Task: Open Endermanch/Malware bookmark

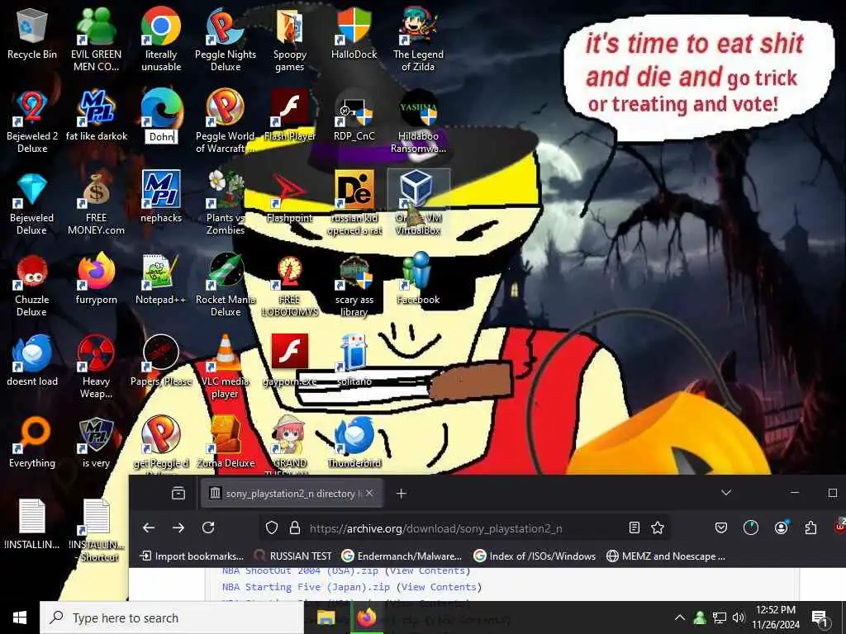Action: click(x=402, y=556)
